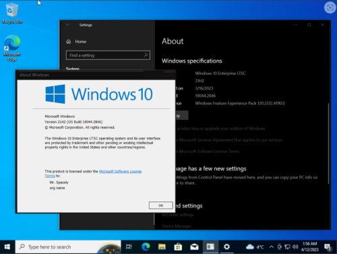Open the weather widget showing 4°C
The width and height of the screenshot is (337, 254).
tap(255, 247)
